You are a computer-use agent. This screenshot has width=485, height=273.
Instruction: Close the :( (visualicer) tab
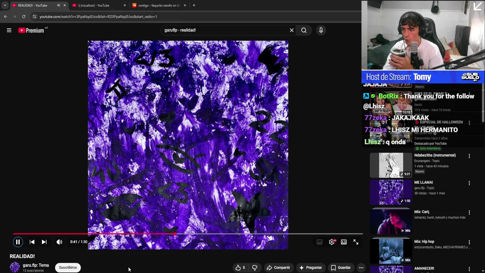(125, 5)
